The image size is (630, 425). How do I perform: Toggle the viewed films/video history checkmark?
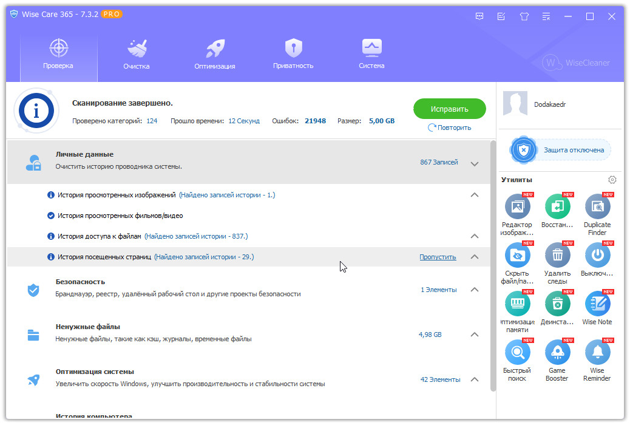[51, 216]
